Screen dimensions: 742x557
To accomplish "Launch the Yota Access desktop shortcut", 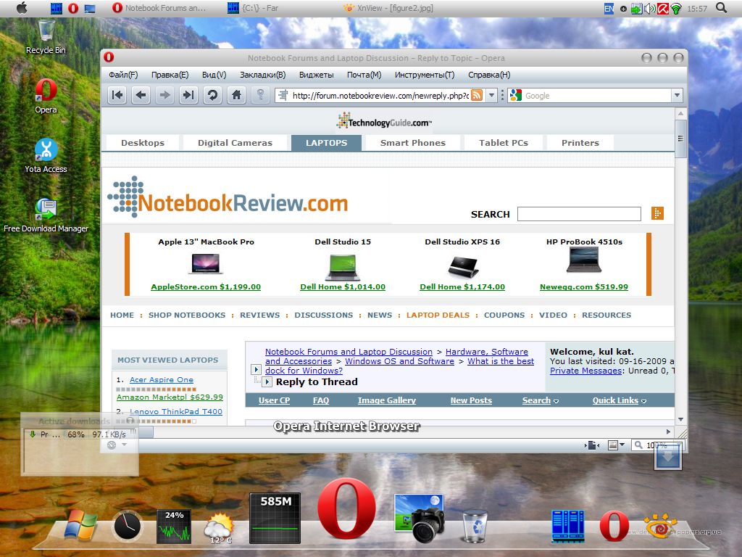I will [46, 156].
